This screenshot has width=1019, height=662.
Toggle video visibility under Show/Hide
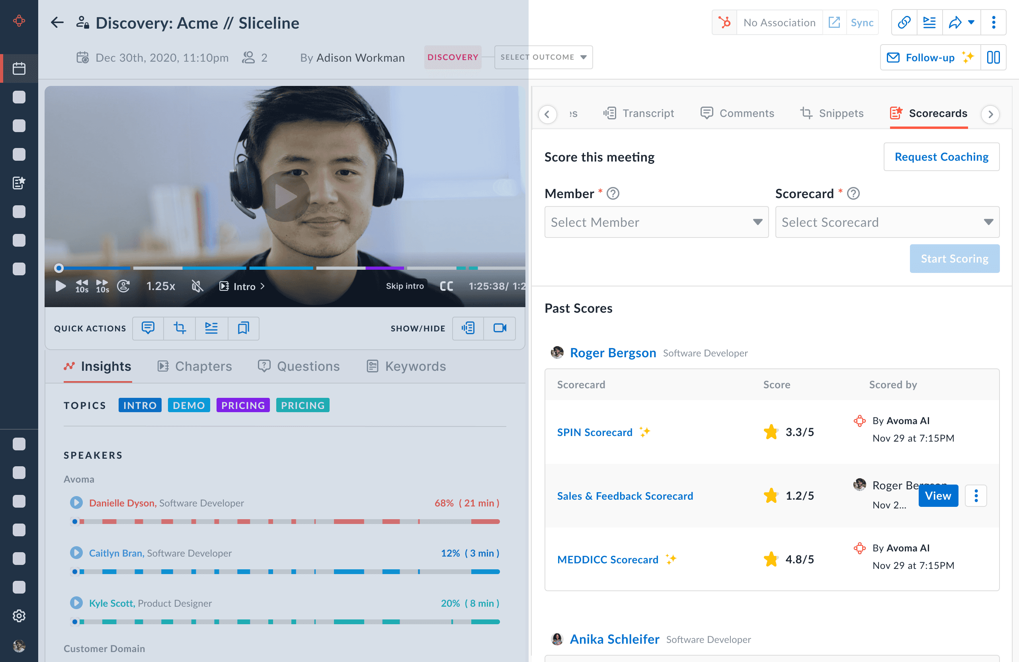click(499, 328)
